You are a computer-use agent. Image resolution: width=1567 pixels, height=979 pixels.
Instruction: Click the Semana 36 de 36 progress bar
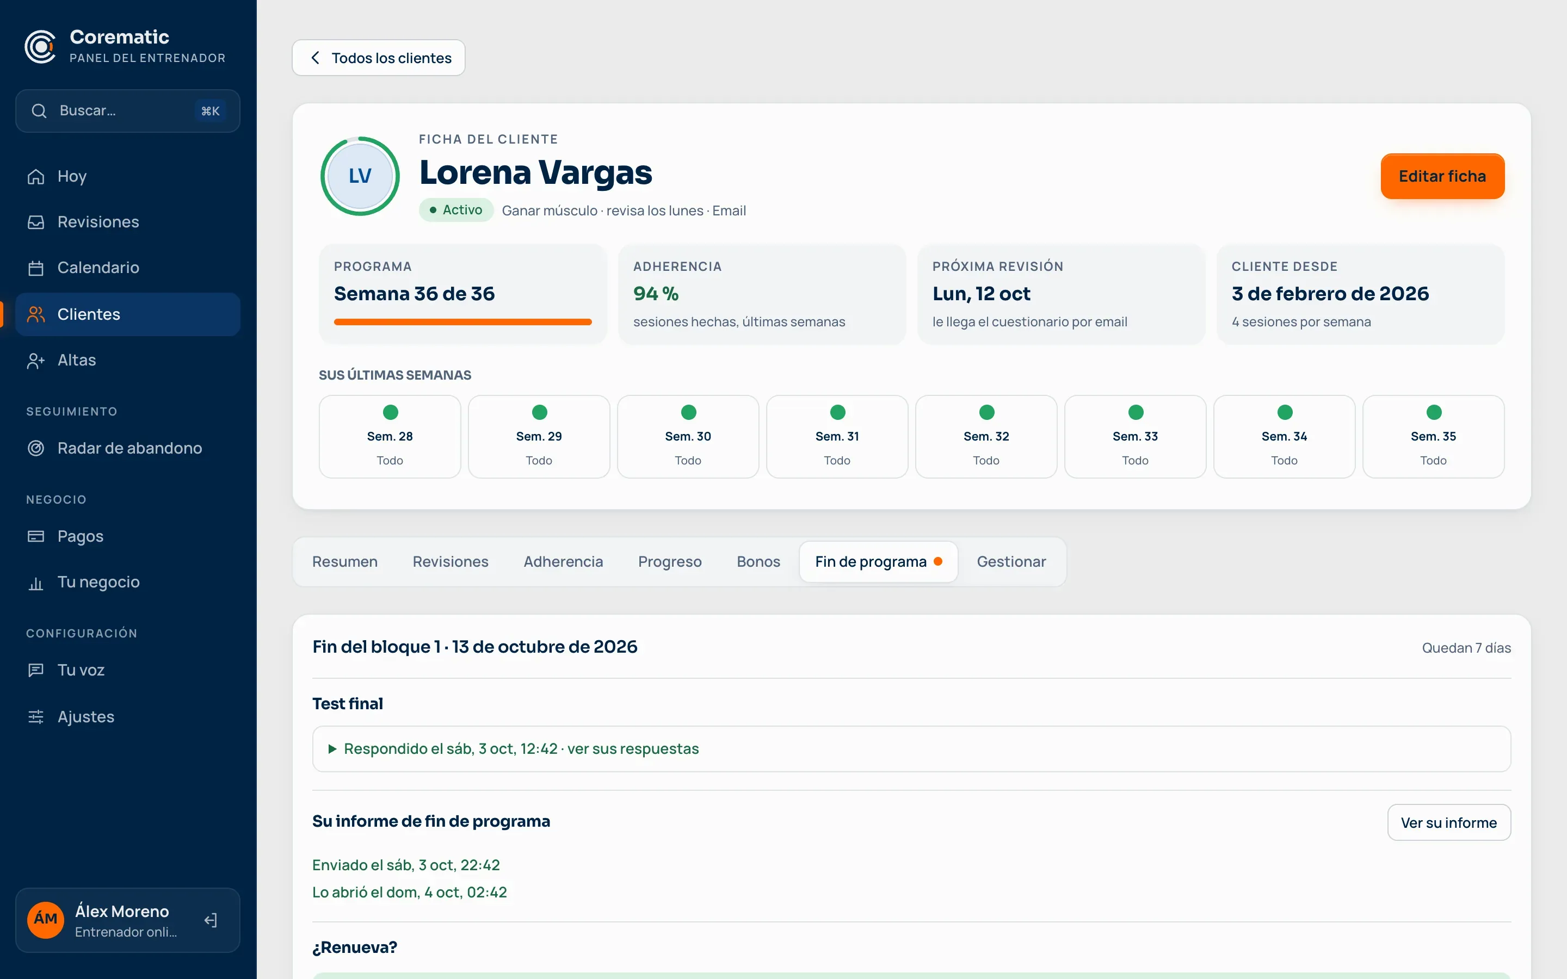(462, 322)
